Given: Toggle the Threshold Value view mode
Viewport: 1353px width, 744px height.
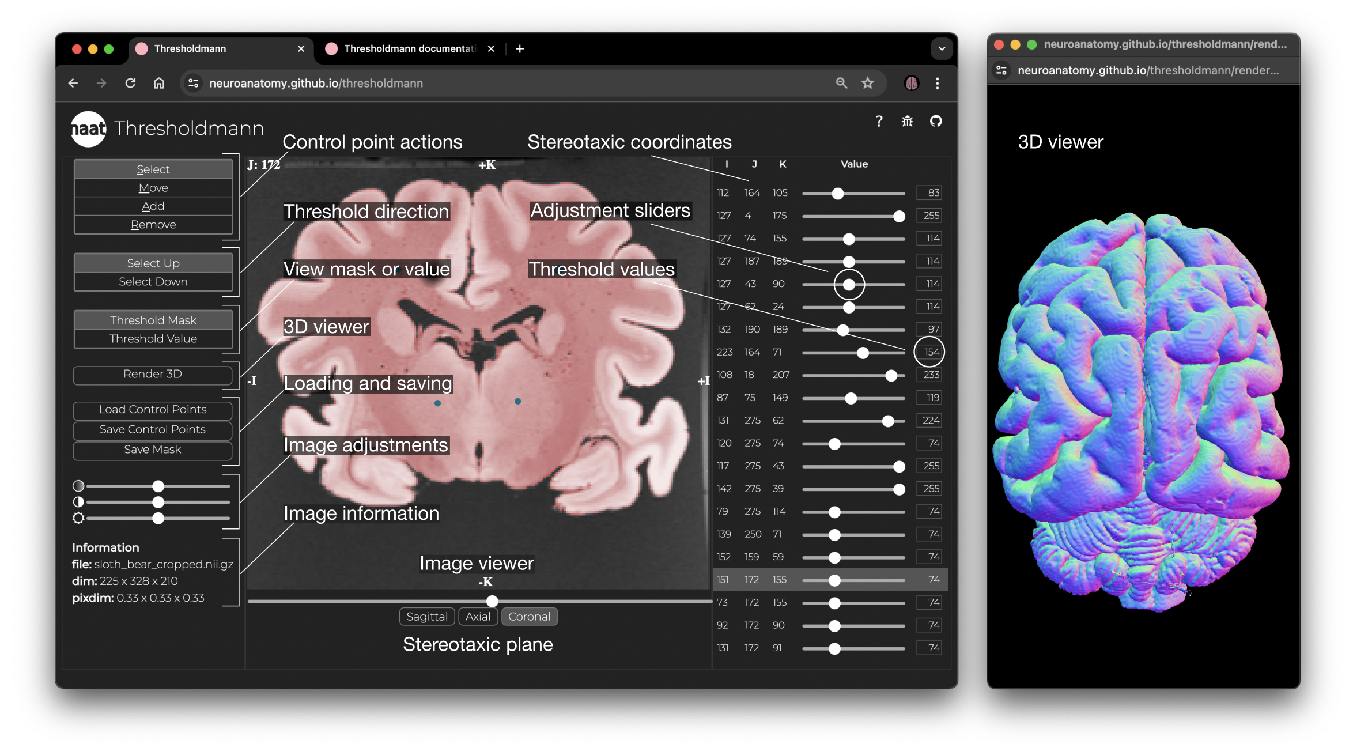Looking at the screenshot, I should [x=153, y=339].
